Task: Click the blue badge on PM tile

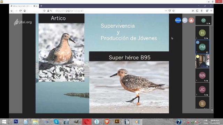Action: click(x=198, y=42)
